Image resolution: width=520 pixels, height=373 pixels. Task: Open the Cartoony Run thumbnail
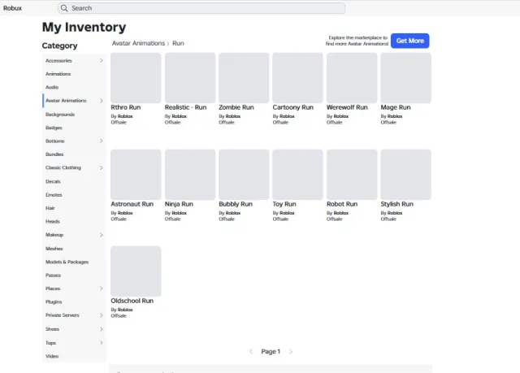coord(298,78)
